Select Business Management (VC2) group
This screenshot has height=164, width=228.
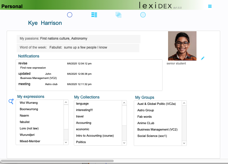point(157,129)
